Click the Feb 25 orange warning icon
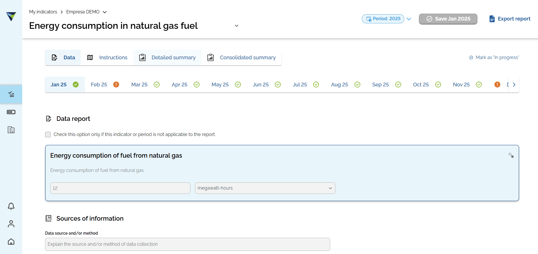 (116, 85)
